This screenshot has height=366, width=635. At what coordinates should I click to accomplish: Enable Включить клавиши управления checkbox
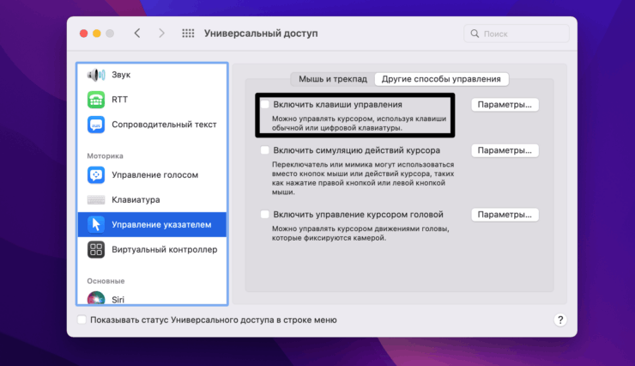pos(265,105)
